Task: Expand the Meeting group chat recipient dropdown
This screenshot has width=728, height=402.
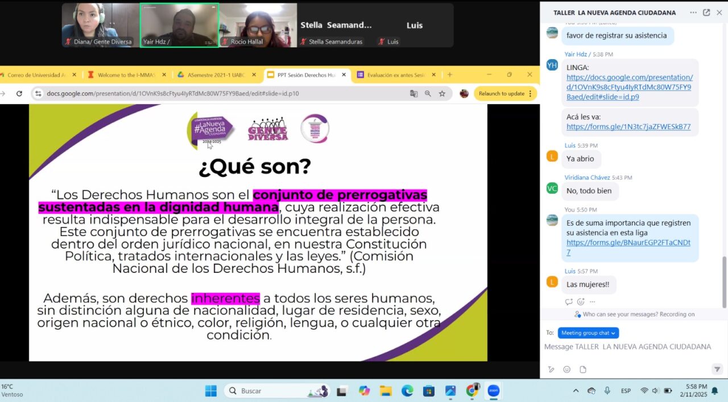Action: pyautogui.click(x=588, y=333)
